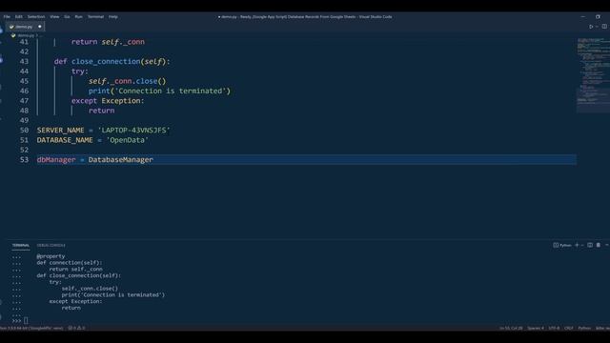Click 'def connection(self):' in terminal output
The image size is (610, 343).
[x=70, y=263]
